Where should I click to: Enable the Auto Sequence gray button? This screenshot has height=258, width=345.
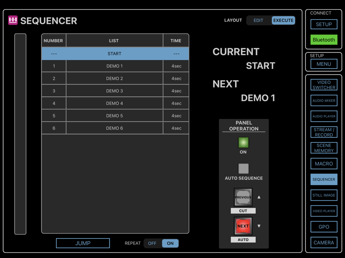243,168
